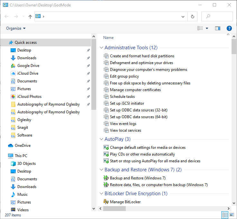Screen dimensions: 237x219
Task: Open the Help question mark icon
Action: click(229, 28)
